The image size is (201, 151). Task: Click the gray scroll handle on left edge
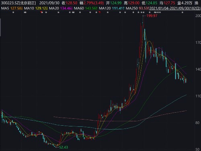[0, 27]
